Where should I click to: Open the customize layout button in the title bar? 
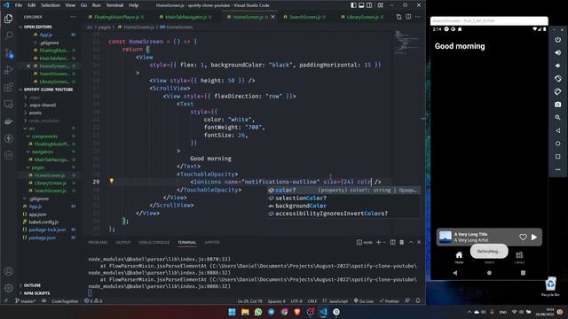pos(381,5)
